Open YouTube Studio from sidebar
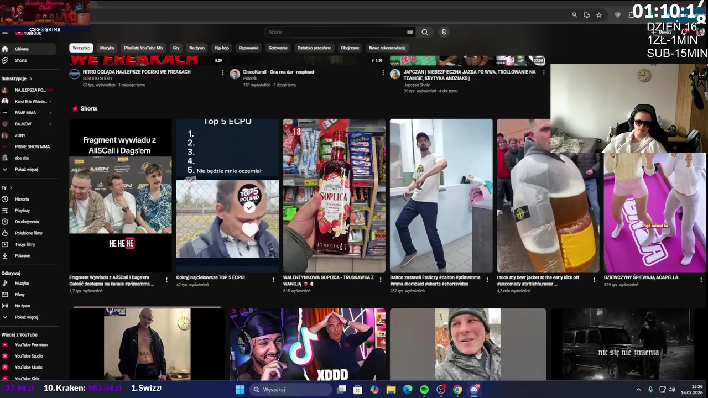 [28, 356]
